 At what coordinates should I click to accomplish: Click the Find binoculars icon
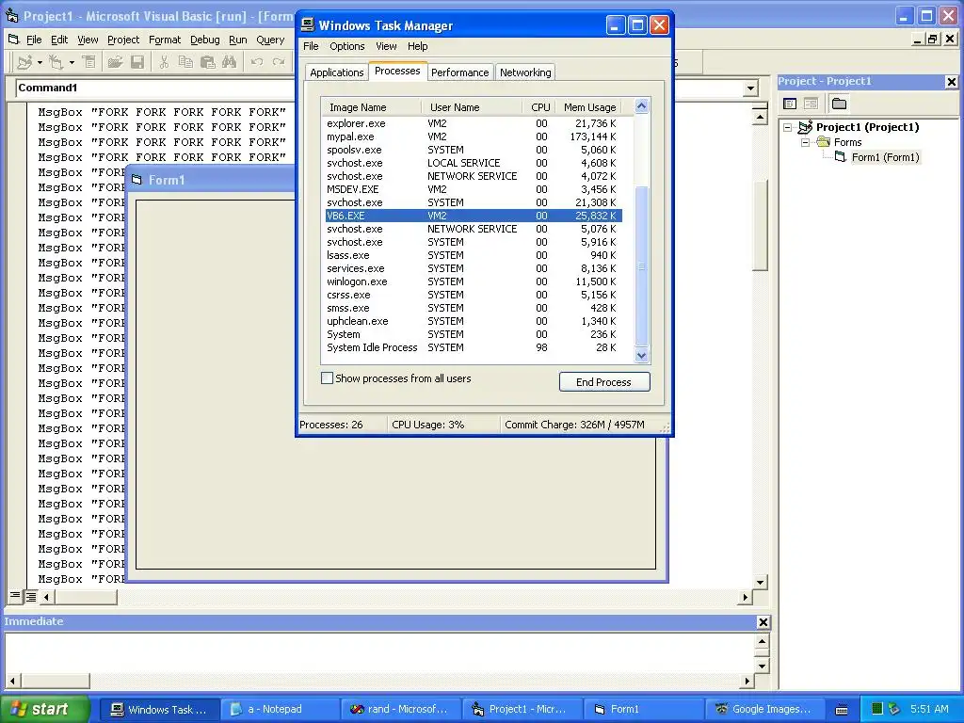[x=230, y=62]
